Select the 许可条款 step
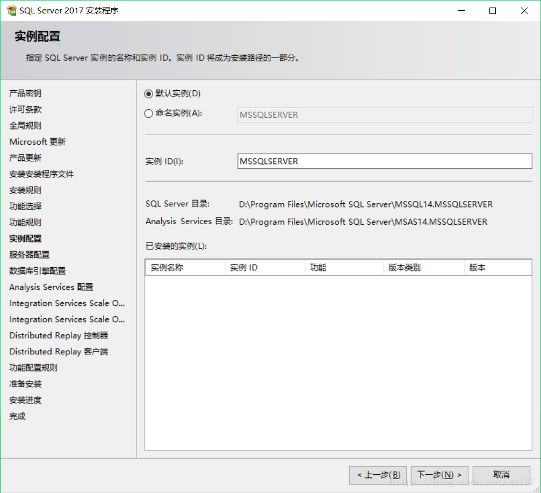541x493 pixels. (x=25, y=110)
